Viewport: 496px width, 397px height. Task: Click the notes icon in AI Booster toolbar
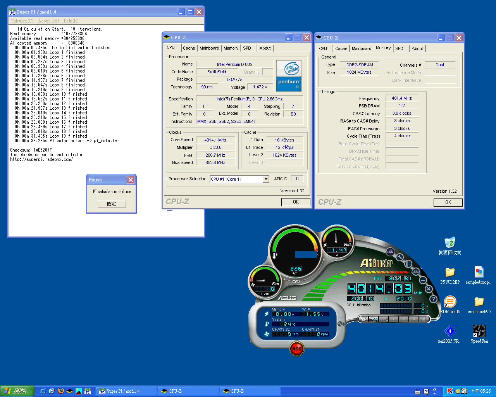tap(364, 319)
